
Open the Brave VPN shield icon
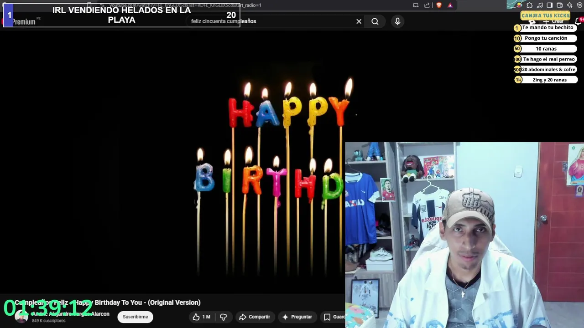(580, 5)
